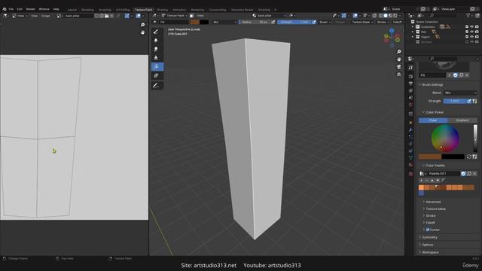The width and height of the screenshot is (482, 271).
Task: Click the Blender logo menu icon
Action: [5, 9]
